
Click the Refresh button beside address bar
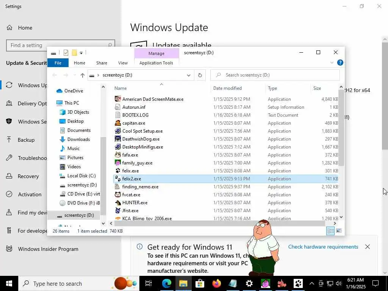coord(200,75)
